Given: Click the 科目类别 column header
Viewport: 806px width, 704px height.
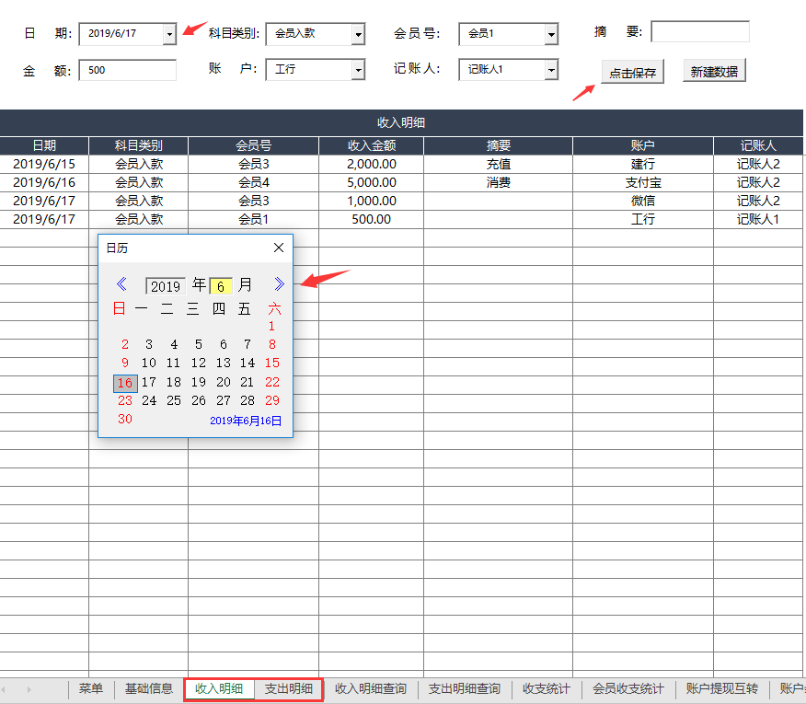Looking at the screenshot, I should [x=139, y=145].
